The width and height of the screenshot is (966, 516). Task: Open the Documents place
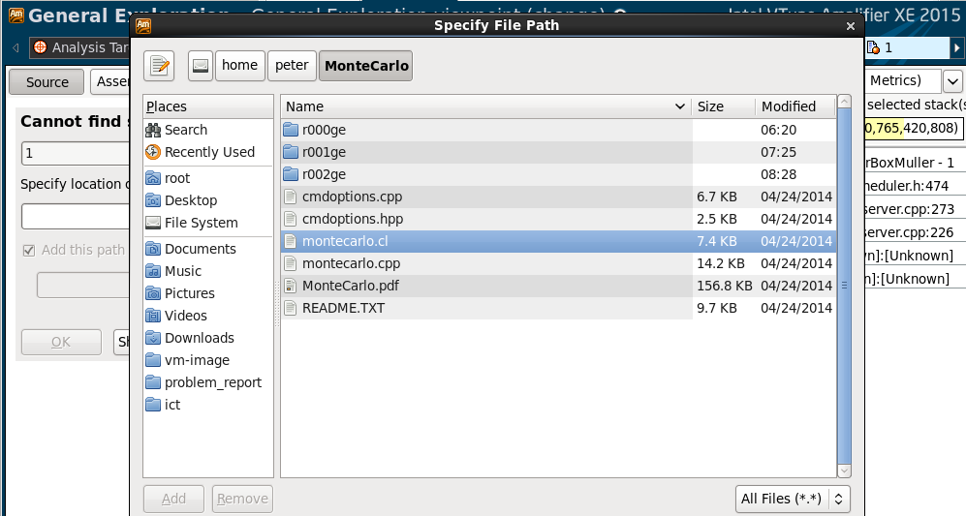pos(208,249)
